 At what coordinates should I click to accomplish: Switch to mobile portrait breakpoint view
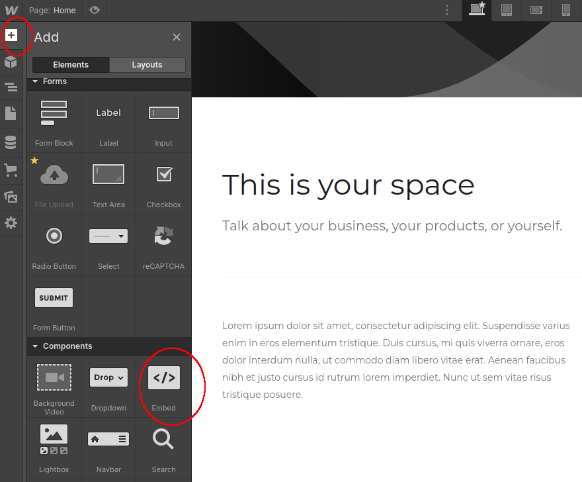pos(565,11)
